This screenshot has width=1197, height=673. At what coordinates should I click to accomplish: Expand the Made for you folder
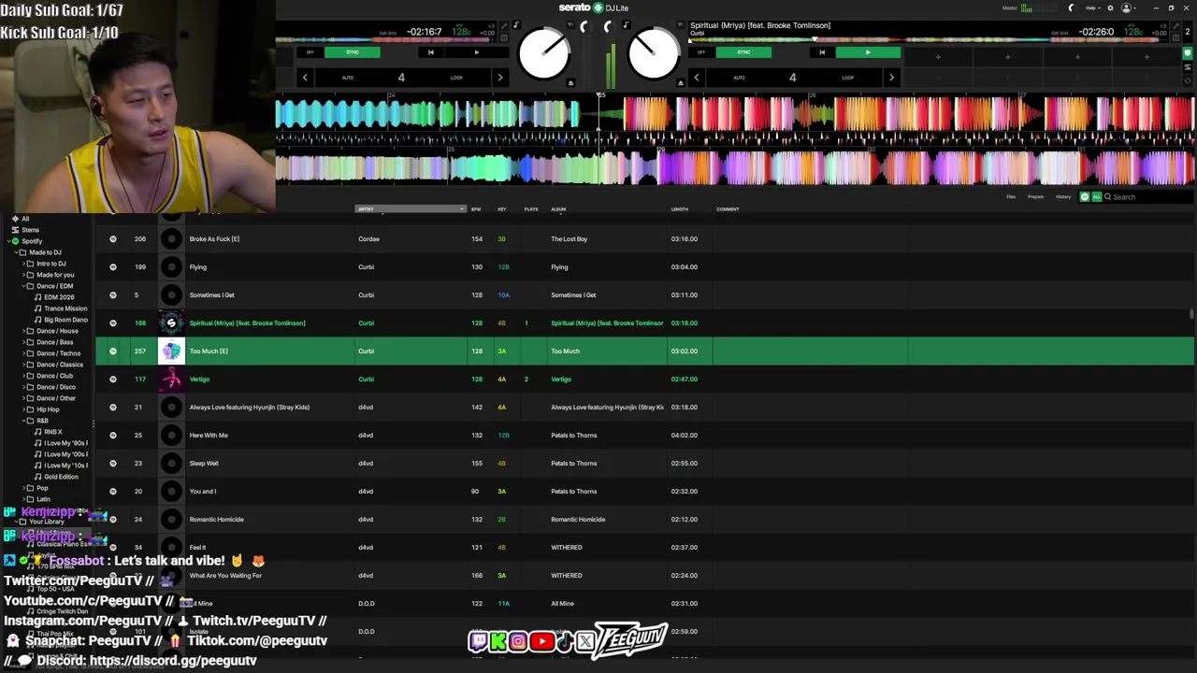[x=23, y=275]
